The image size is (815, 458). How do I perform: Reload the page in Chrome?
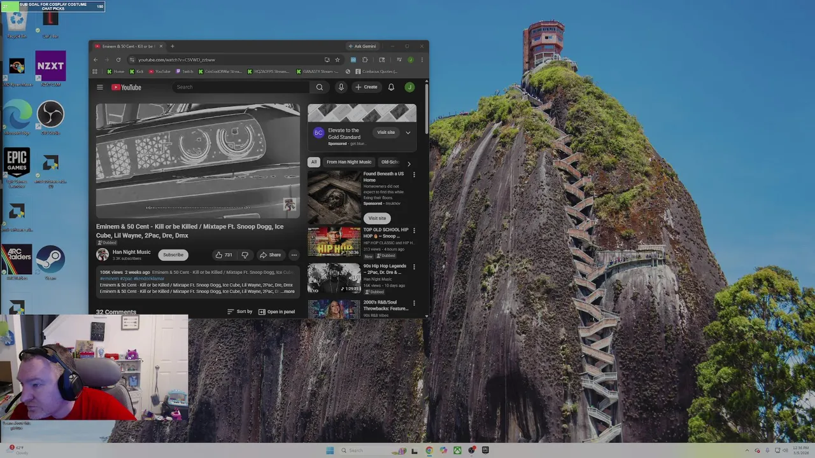118,60
